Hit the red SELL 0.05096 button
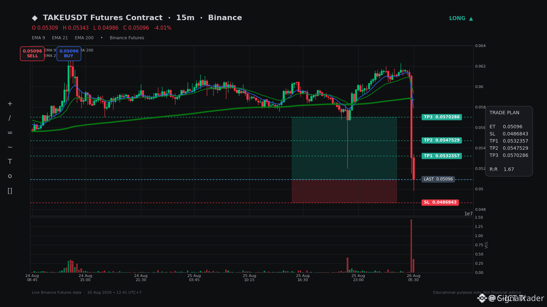The image size is (547, 307). [32, 54]
